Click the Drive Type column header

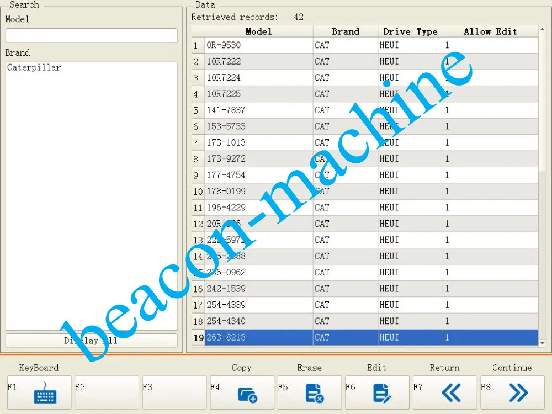(410, 31)
